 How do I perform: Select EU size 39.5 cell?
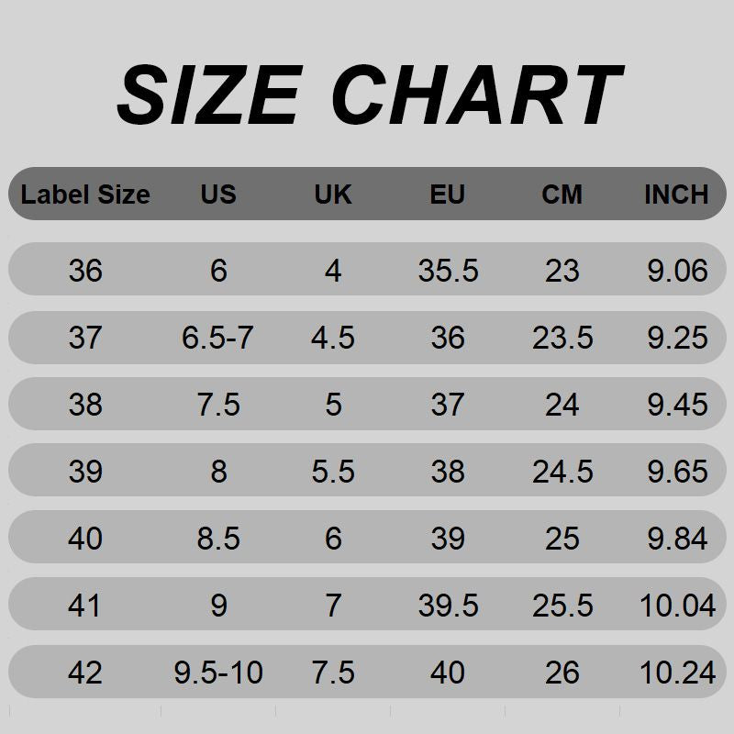448,606
